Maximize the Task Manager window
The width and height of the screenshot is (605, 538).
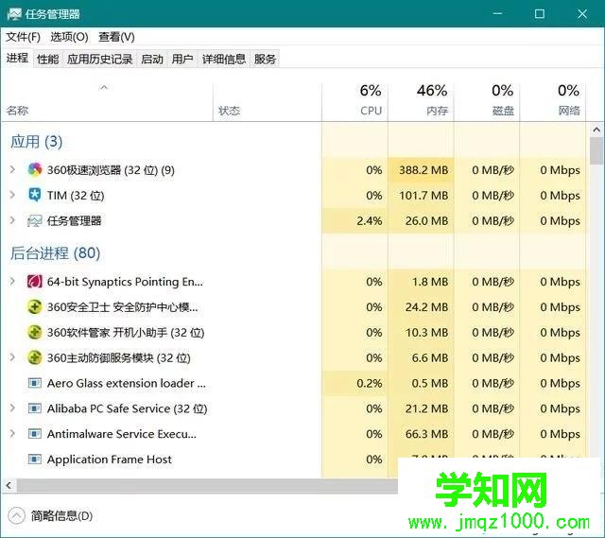coord(540,14)
